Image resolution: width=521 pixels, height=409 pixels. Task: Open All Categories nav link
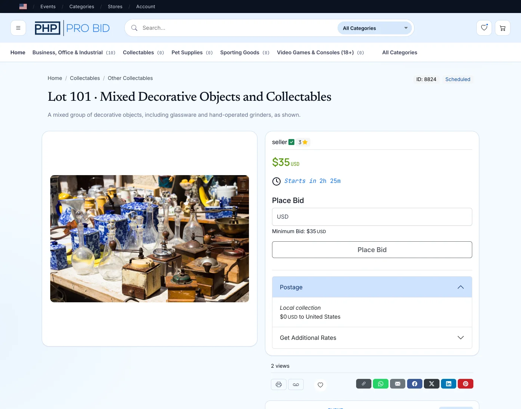click(x=400, y=52)
